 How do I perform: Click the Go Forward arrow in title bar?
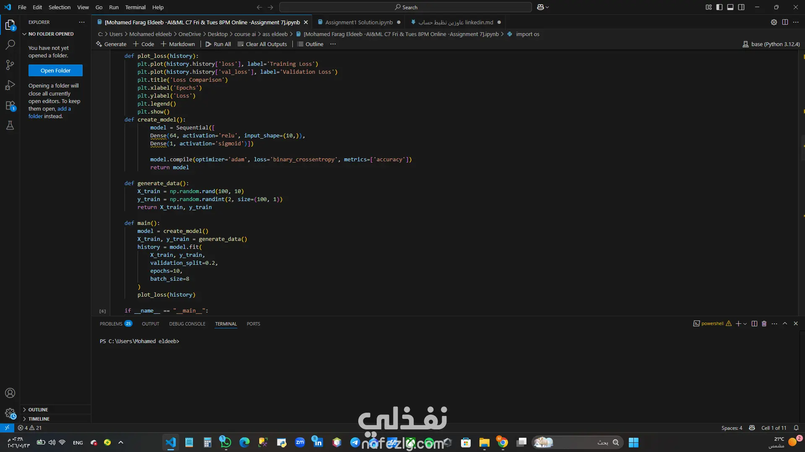(x=271, y=7)
